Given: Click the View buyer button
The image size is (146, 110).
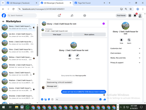Looking at the screenshot, I should [x=57, y=35].
